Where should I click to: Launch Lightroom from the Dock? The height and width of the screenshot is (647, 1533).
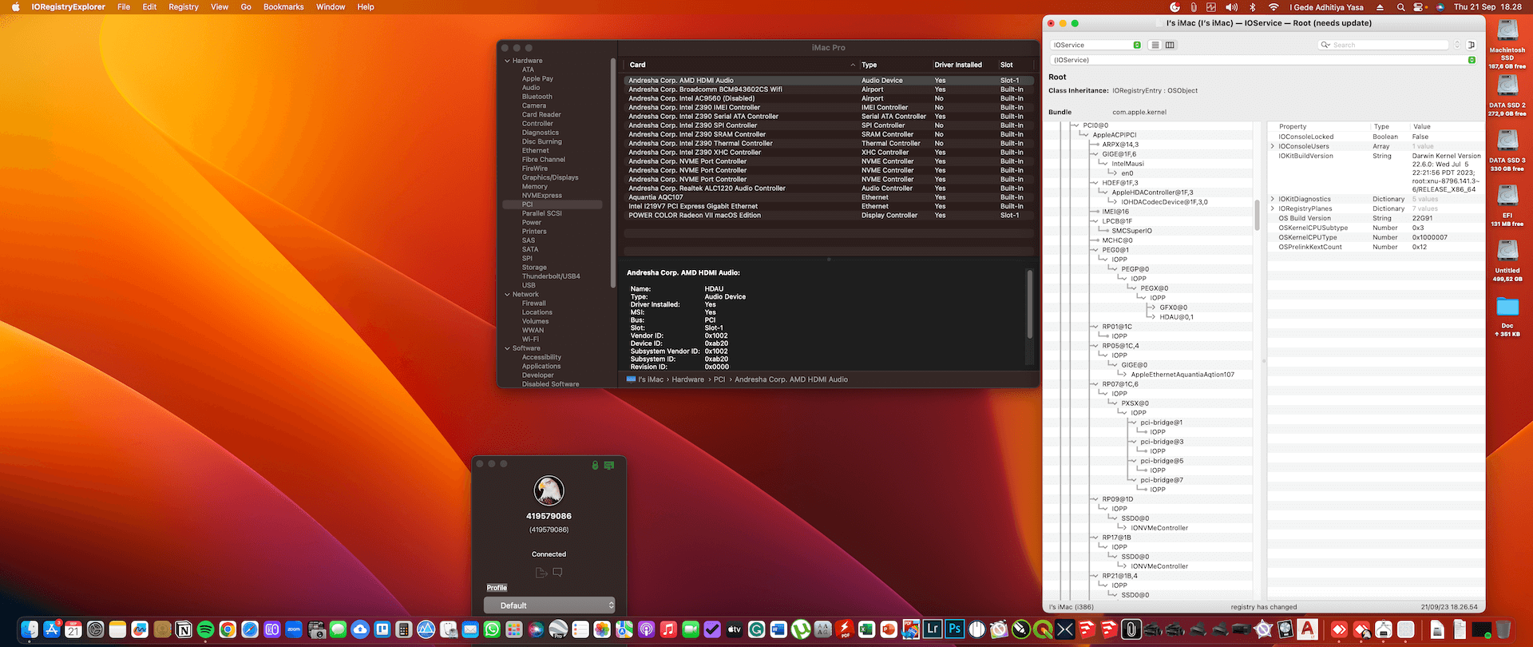pos(933,629)
